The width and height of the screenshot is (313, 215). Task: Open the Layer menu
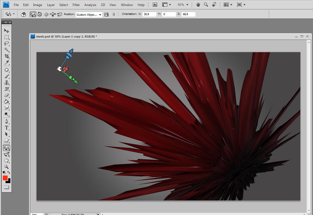[51, 5]
